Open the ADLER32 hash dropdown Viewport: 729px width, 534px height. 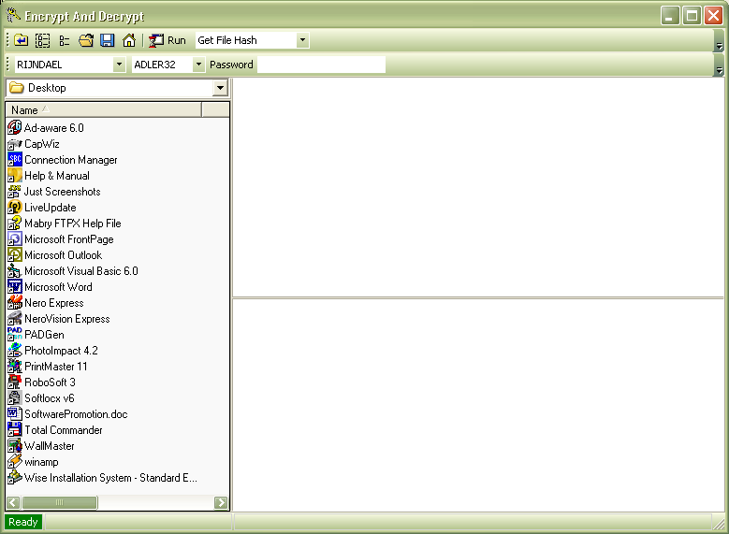[x=198, y=65]
